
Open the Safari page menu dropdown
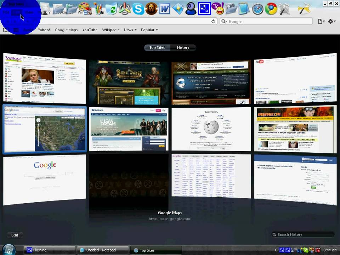pos(321,21)
